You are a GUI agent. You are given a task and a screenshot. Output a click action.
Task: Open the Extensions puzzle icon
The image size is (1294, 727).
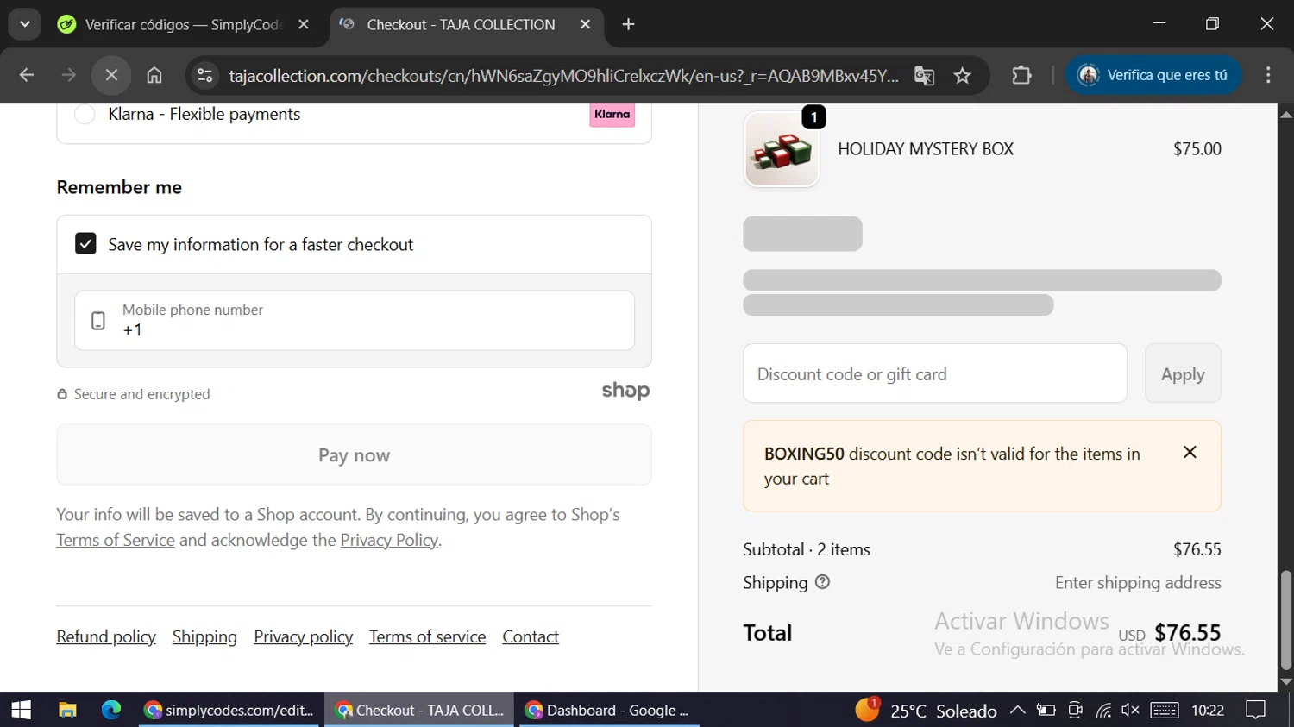(x=1021, y=75)
